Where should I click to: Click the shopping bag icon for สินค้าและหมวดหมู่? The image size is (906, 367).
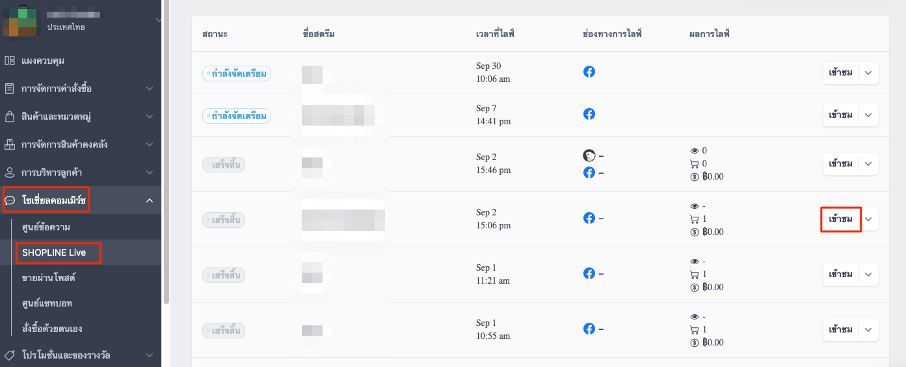point(10,116)
